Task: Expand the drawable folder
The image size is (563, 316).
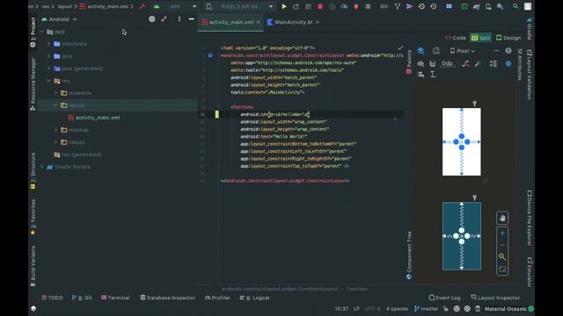Action: tap(56, 93)
